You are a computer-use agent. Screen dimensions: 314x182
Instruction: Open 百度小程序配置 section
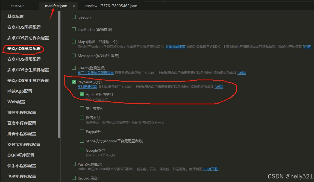(x=22, y=123)
